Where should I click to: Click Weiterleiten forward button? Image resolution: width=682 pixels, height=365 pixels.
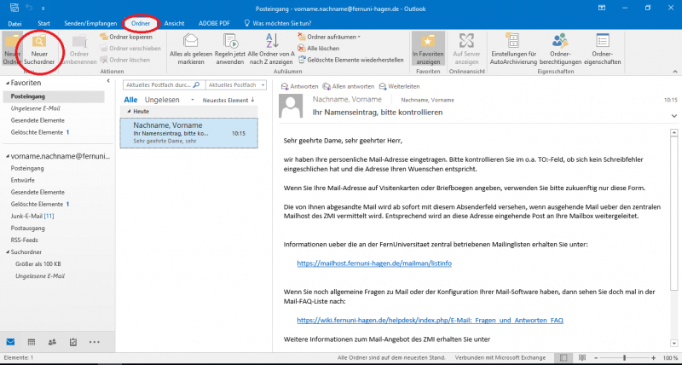coord(399,86)
